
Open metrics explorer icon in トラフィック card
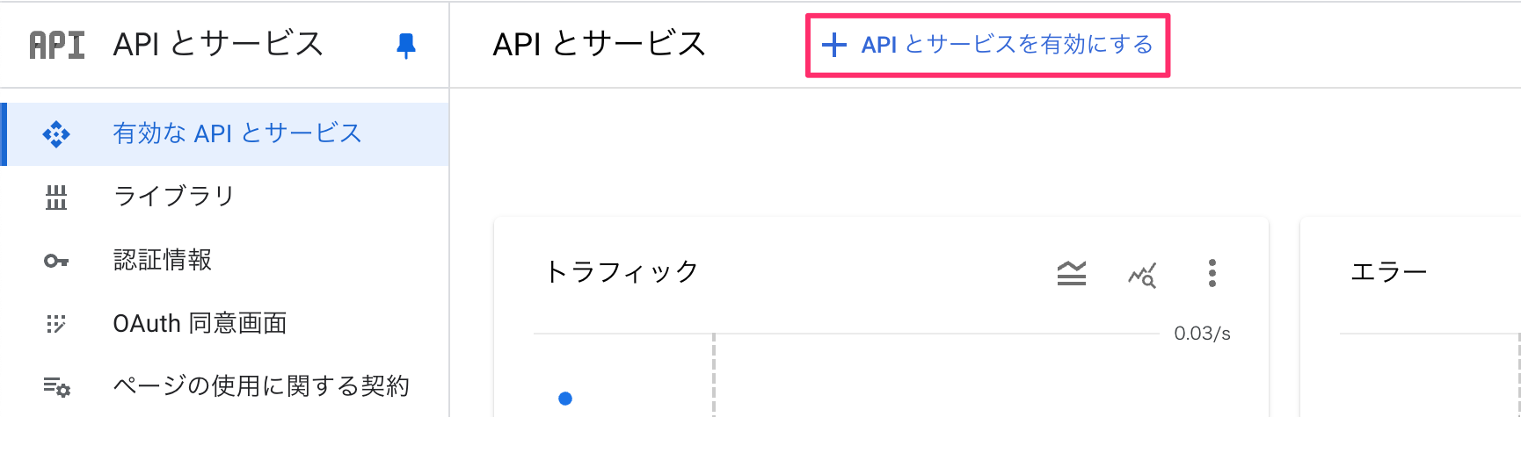[1142, 275]
